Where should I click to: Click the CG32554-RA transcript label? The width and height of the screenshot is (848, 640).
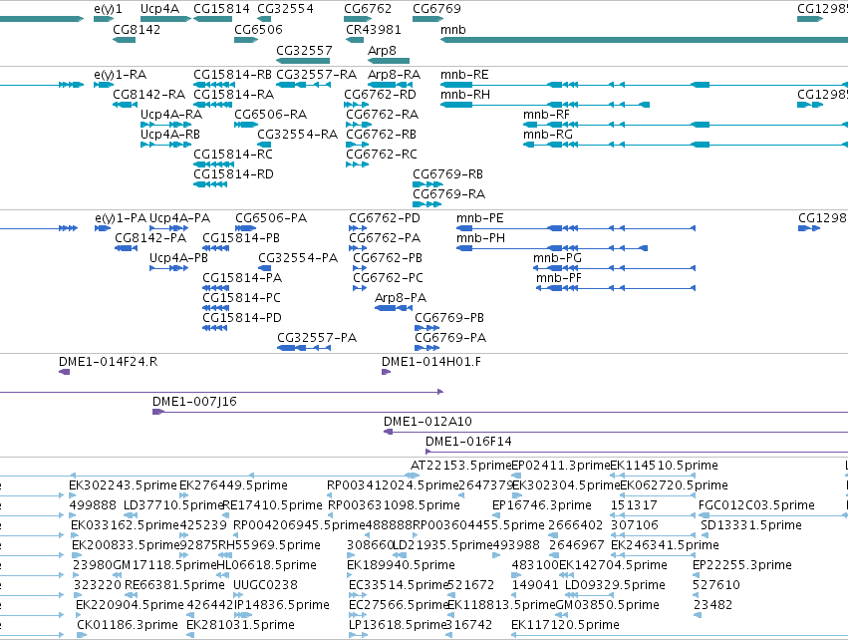(x=298, y=135)
